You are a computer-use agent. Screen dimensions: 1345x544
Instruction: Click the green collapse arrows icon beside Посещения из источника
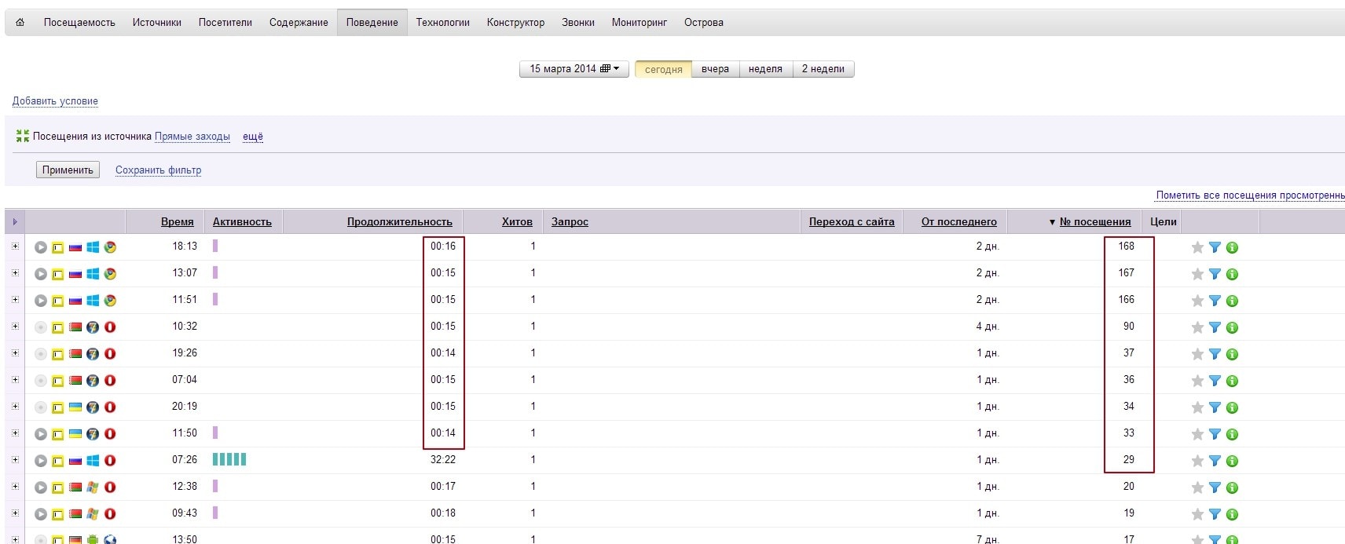coord(22,137)
